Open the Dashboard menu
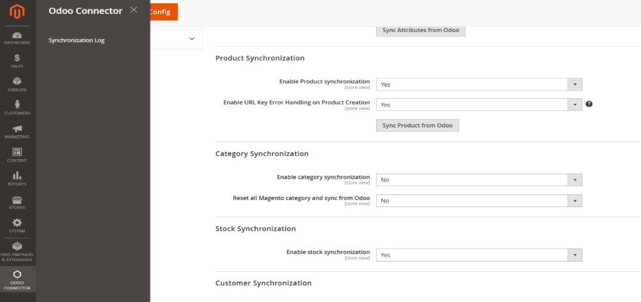Viewport: 641px width, 302px height. point(17,38)
